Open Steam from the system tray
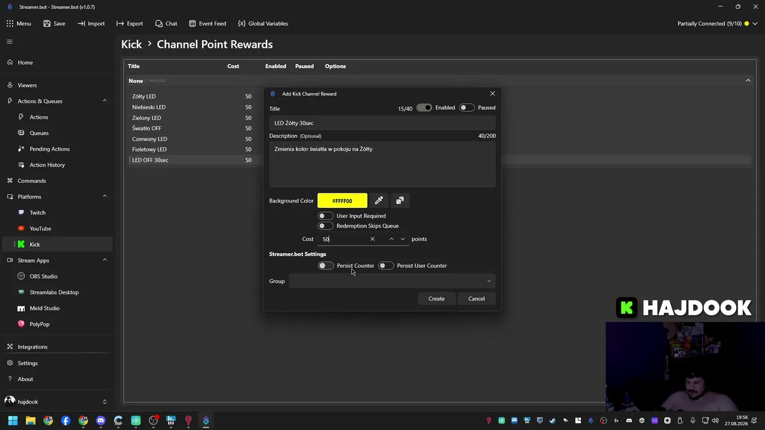765x430 pixels. [552, 420]
